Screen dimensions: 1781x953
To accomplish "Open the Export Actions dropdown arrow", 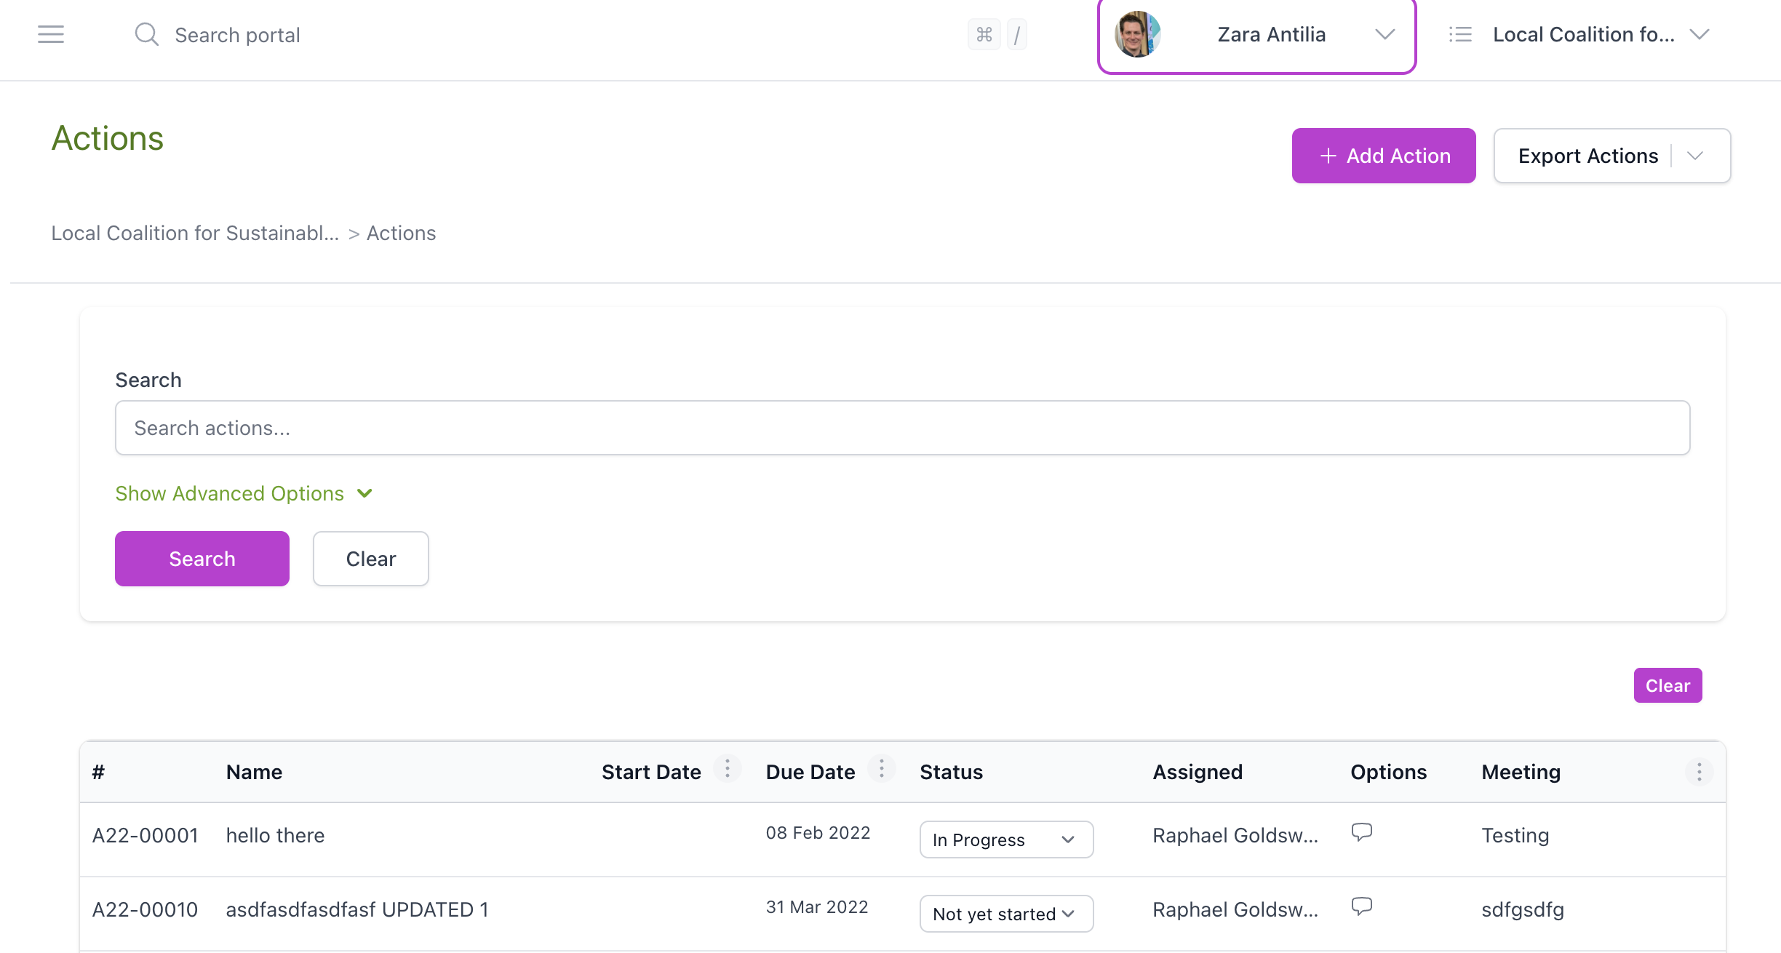I will 1696,155.
